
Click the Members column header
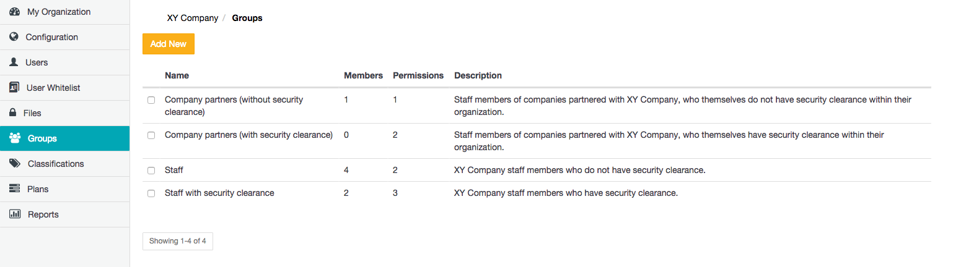363,75
